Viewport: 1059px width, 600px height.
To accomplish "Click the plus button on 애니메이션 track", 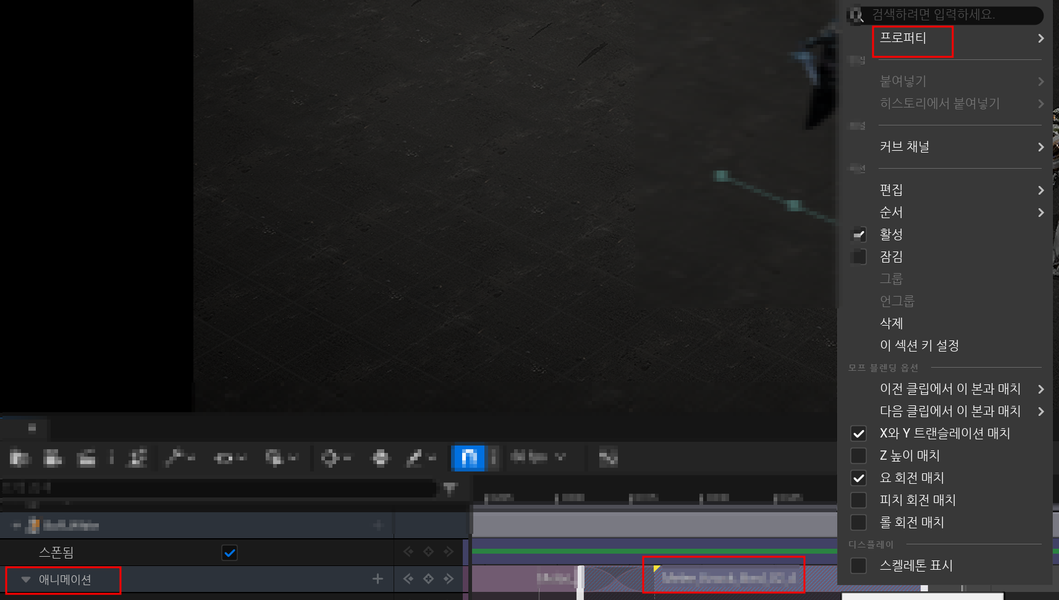I will tap(378, 579).
